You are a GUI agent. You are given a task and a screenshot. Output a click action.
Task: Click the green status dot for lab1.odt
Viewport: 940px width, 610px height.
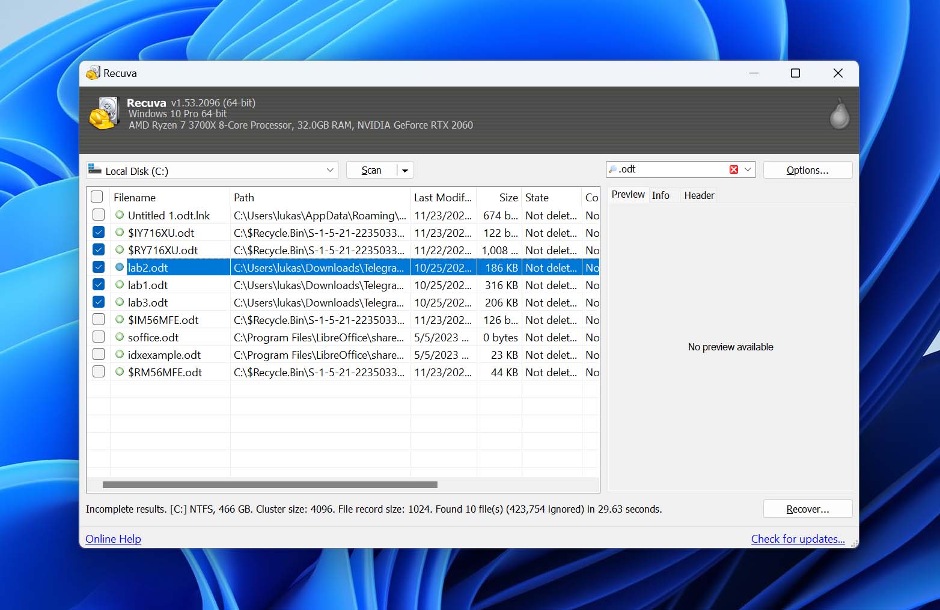click(x=120, y=285)
